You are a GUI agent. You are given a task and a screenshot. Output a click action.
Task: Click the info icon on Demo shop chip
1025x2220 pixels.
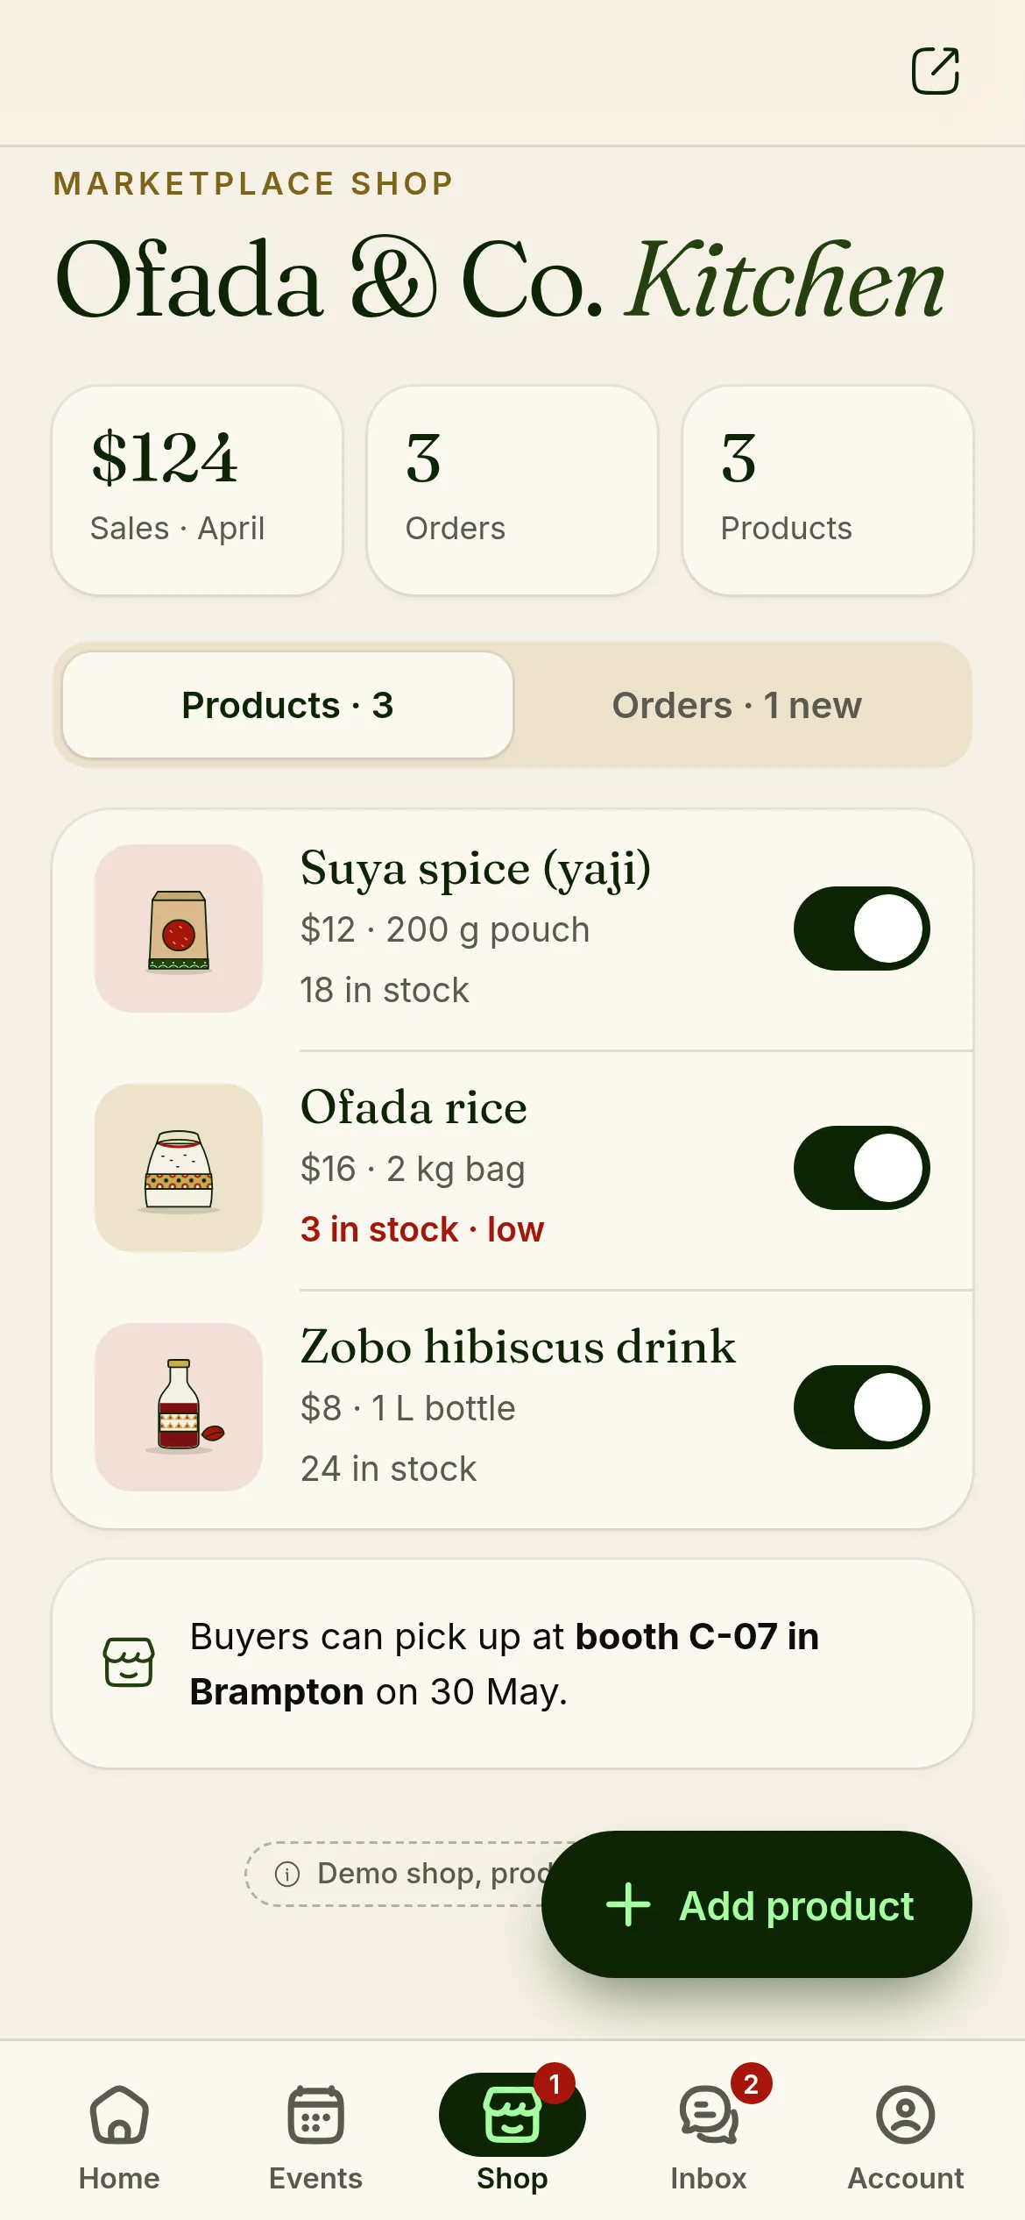point(287,1874)
